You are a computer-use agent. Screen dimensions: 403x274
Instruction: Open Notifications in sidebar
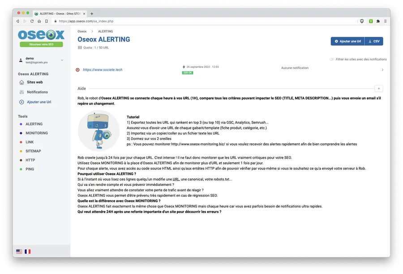click(x=37, y=92)
